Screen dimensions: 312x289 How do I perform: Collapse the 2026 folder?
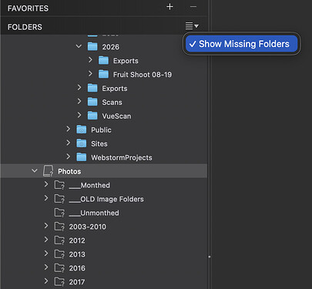pos(79,46)
